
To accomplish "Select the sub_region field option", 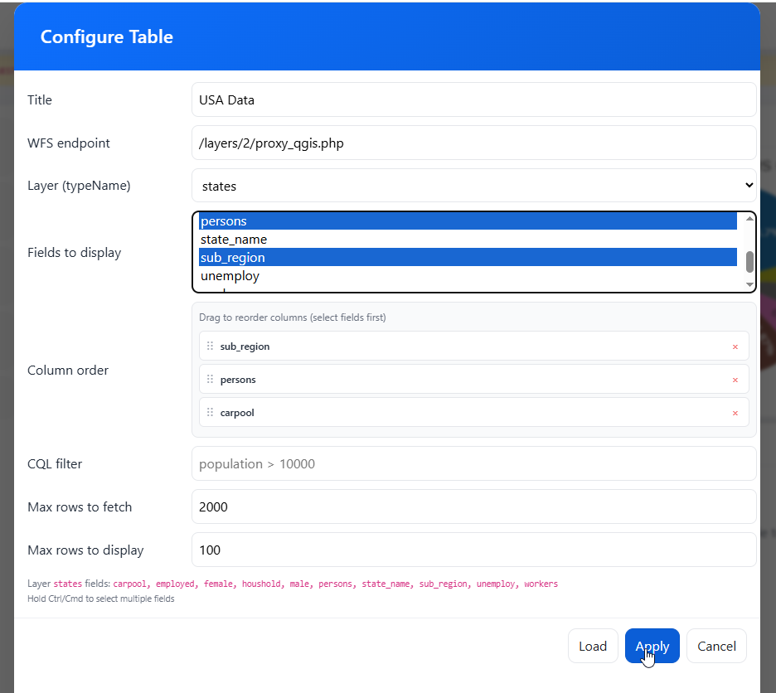I will point(468,258).
